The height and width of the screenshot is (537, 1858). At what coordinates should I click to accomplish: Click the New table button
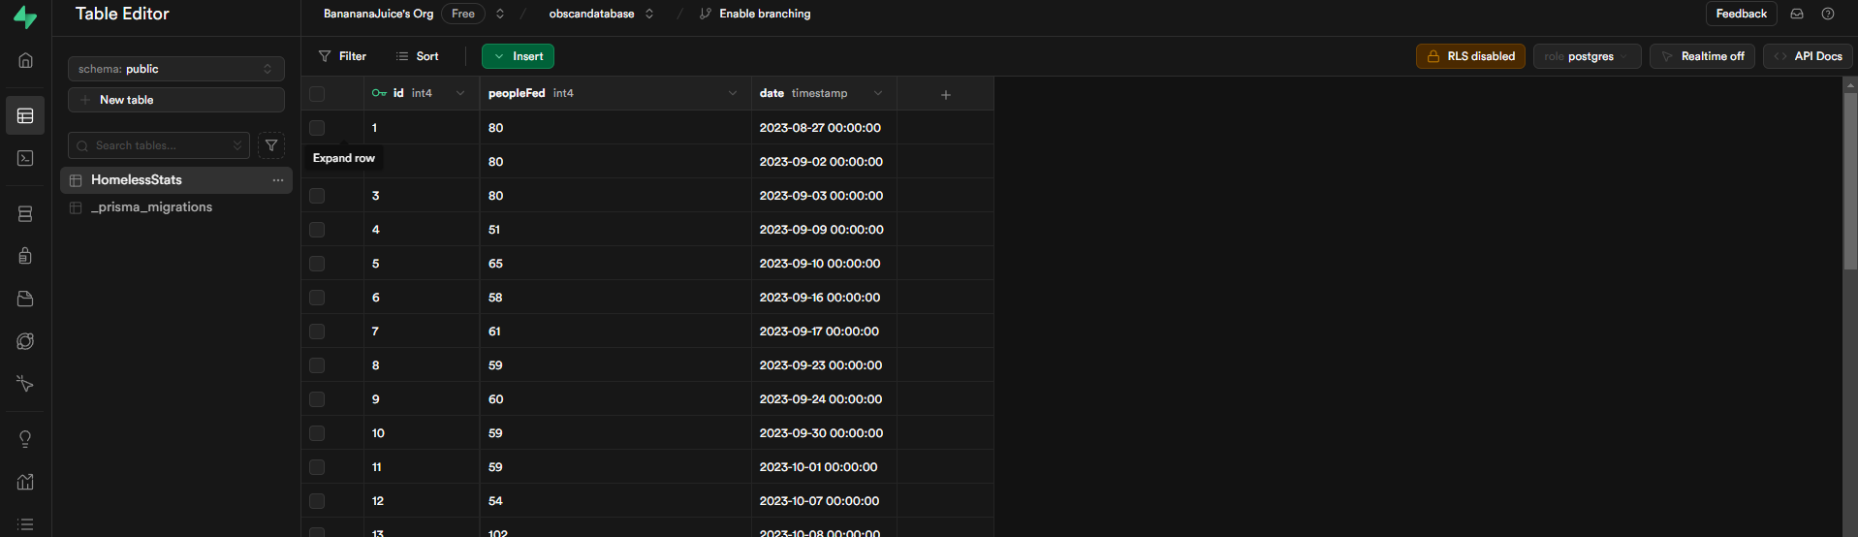[x=176, y=100]
